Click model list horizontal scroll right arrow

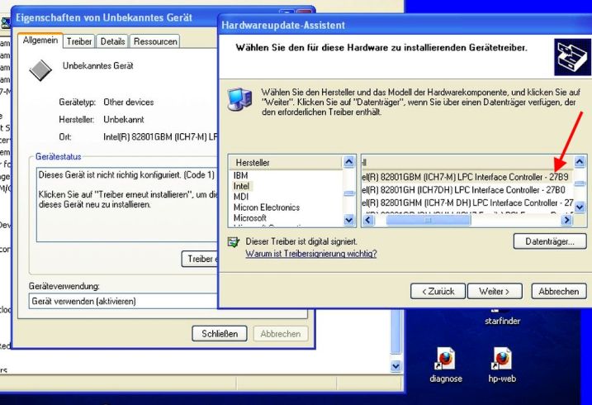[x=566, y=220]
